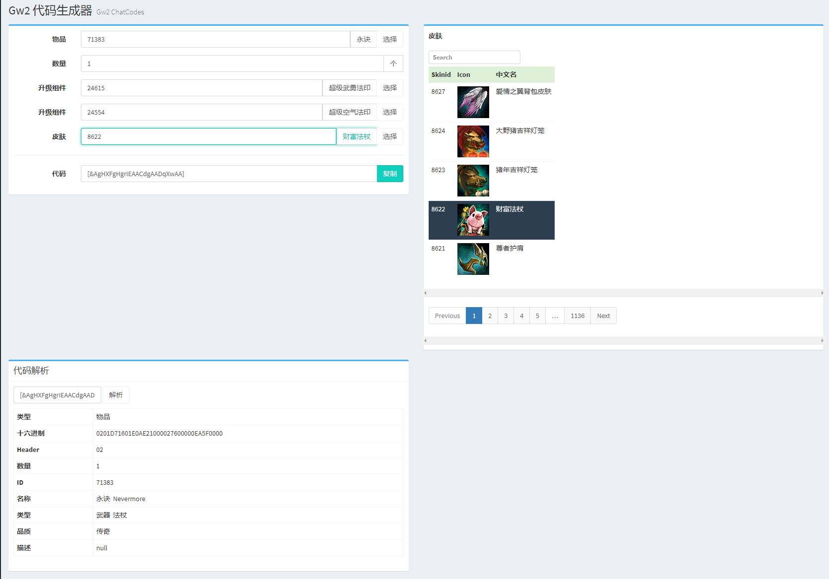The image size is (829, 579).
Task: Copy the chat code with 复制 button
Action: (x=390, y=174)
